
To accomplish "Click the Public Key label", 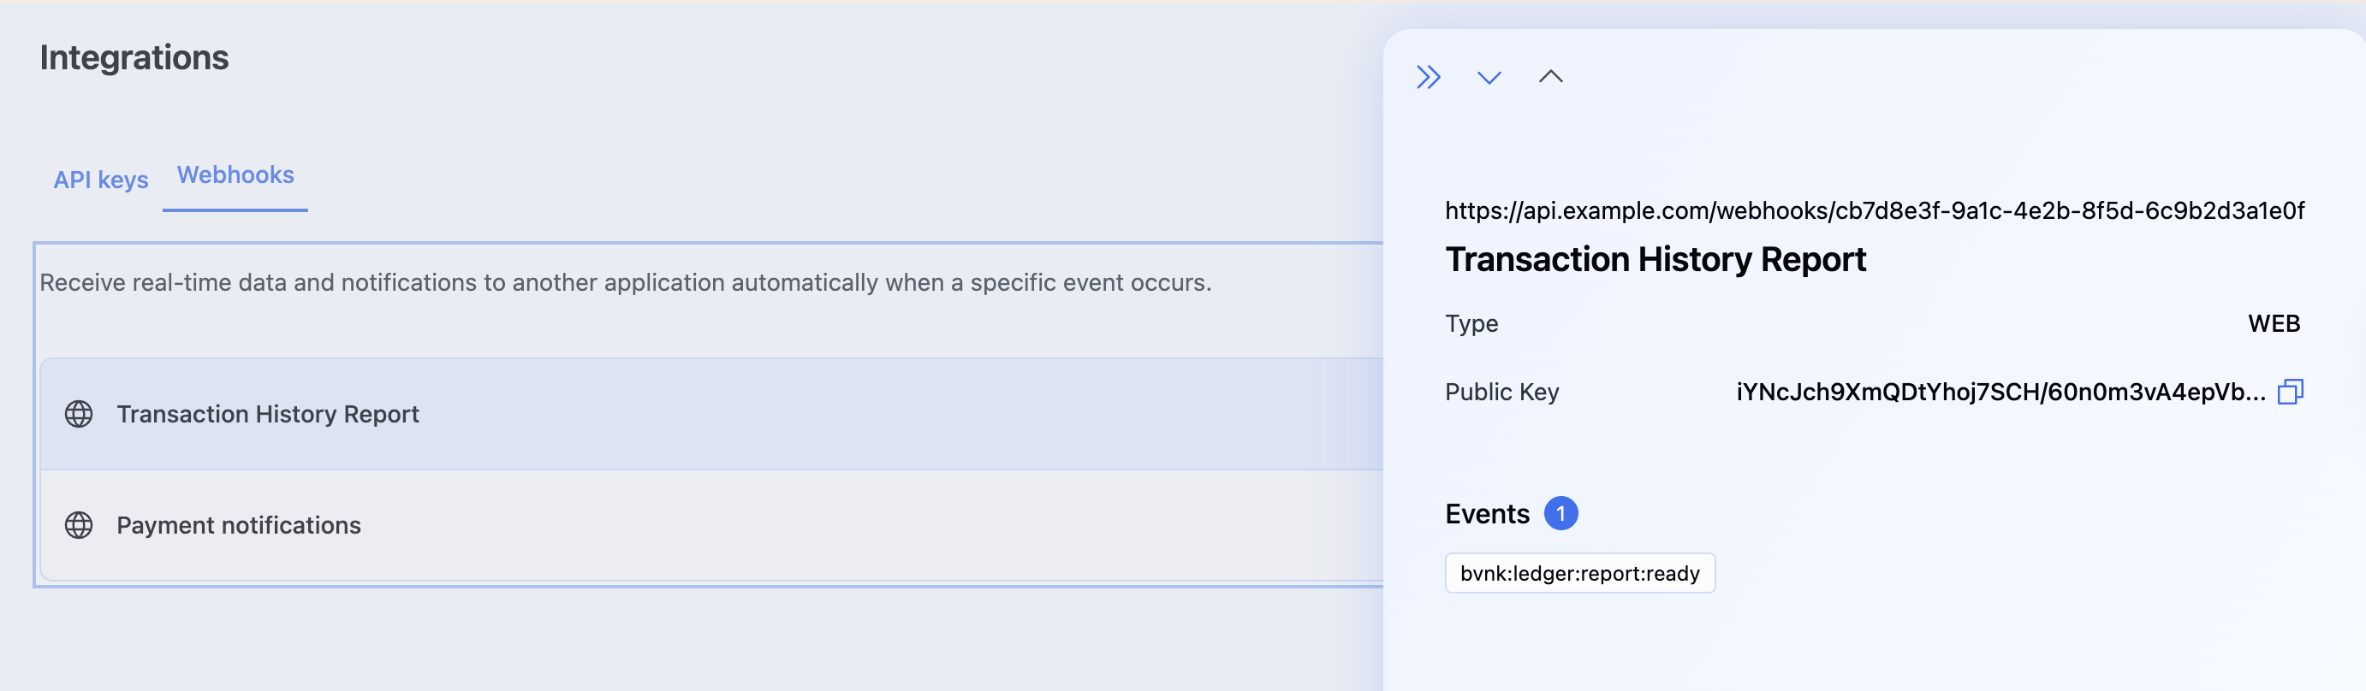I will click(1501, 392).
